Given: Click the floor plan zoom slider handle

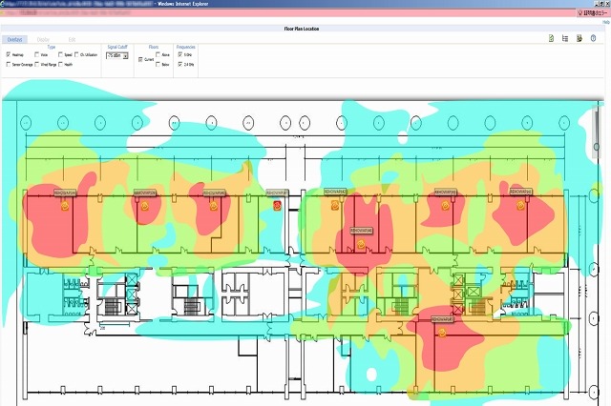Looking at the screenshot, I should (x=596, y=147).
